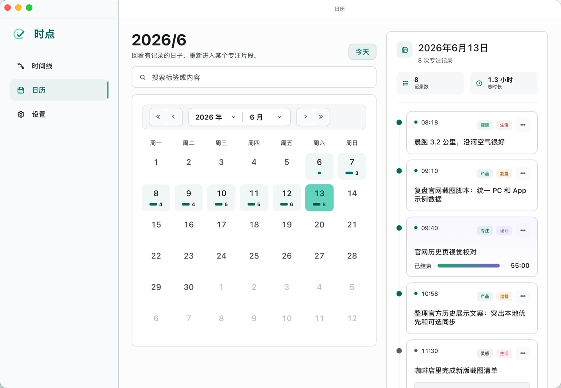Open the 6 月 month dropdown
The height and width of the screenshot is (388, 561).
pos(266,117)
